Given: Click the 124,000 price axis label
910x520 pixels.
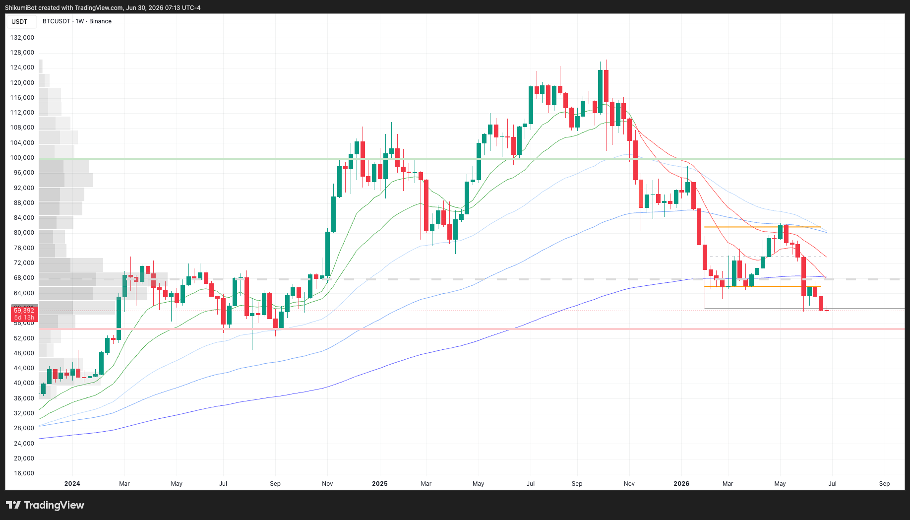Looking at the screenshot, I should tap(22, 67).
